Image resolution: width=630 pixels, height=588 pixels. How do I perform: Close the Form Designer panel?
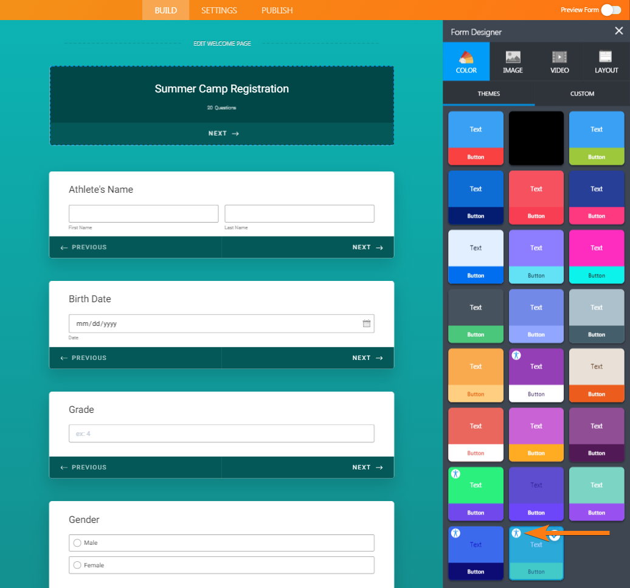coord(618,32)
